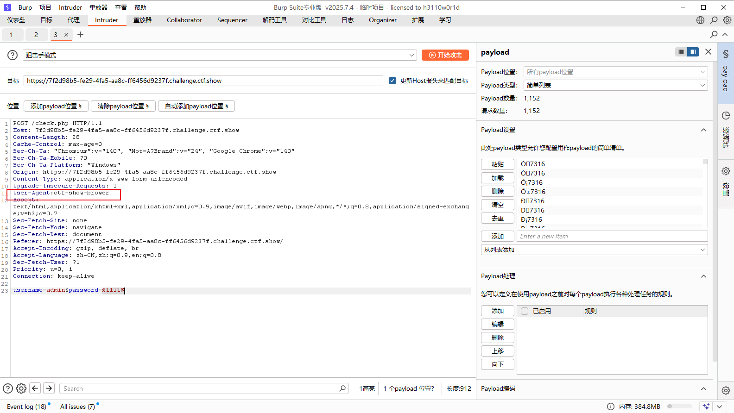Click 添加 beside Enter a new item

[498, 236]
